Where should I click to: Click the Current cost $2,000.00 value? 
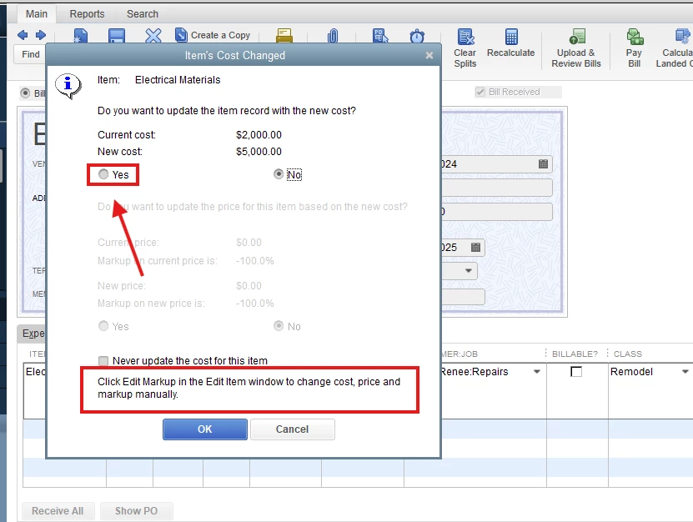[259, 135]
